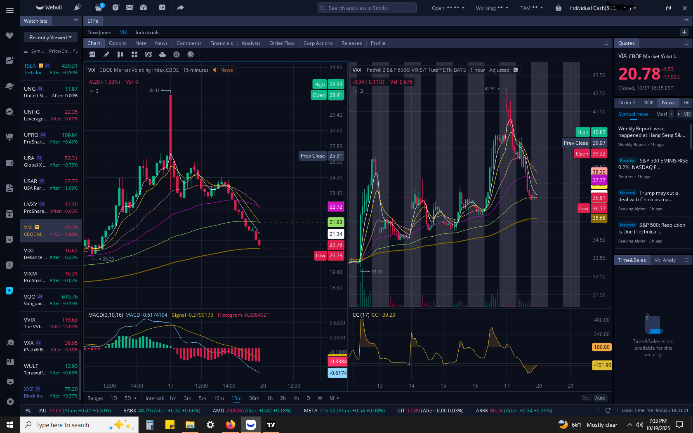693x433 pixels.
Task: Open the markets planet icon in sidebar
Action: [x=10, y=86]
